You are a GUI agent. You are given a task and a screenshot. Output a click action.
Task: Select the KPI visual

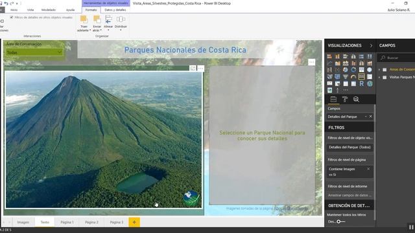click(329, 83)
